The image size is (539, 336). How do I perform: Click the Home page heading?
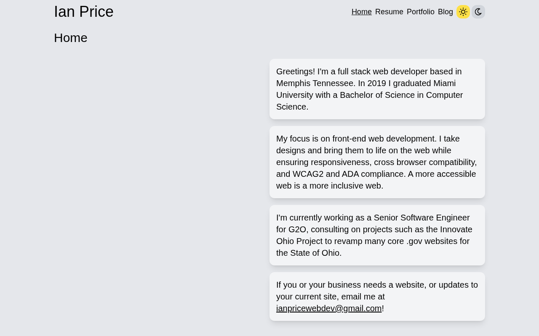tap(71, 38)
